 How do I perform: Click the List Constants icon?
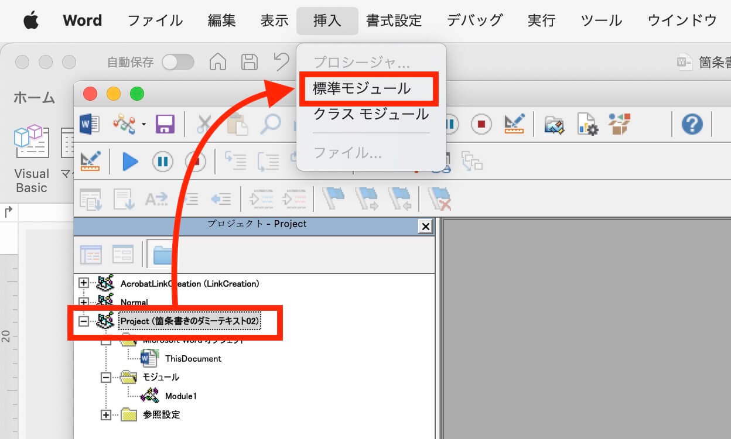click(x=124, y=199)
